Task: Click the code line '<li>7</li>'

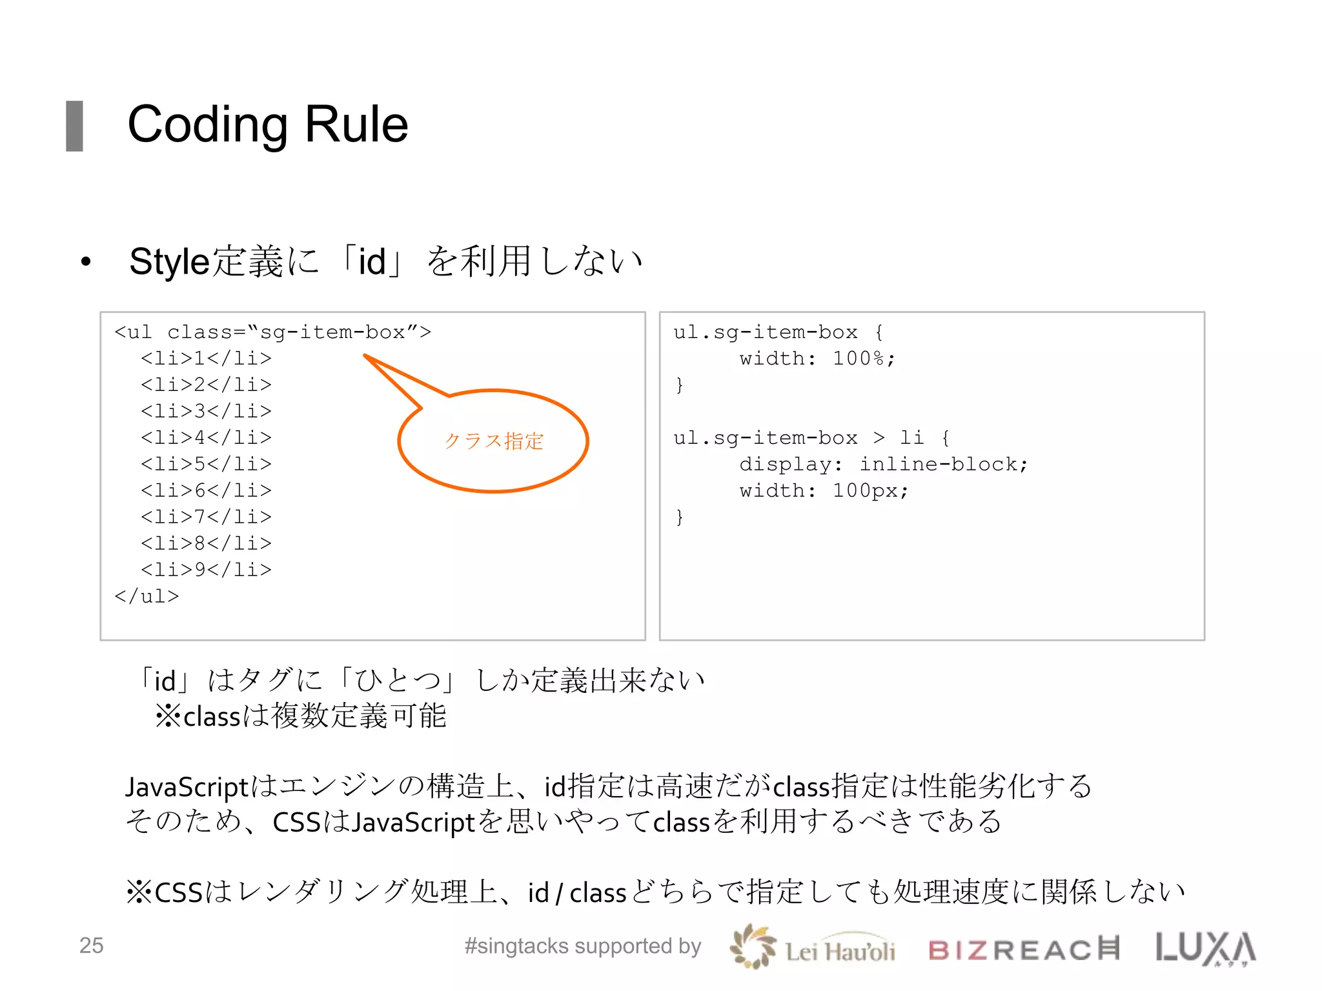Action: [207, 517]
